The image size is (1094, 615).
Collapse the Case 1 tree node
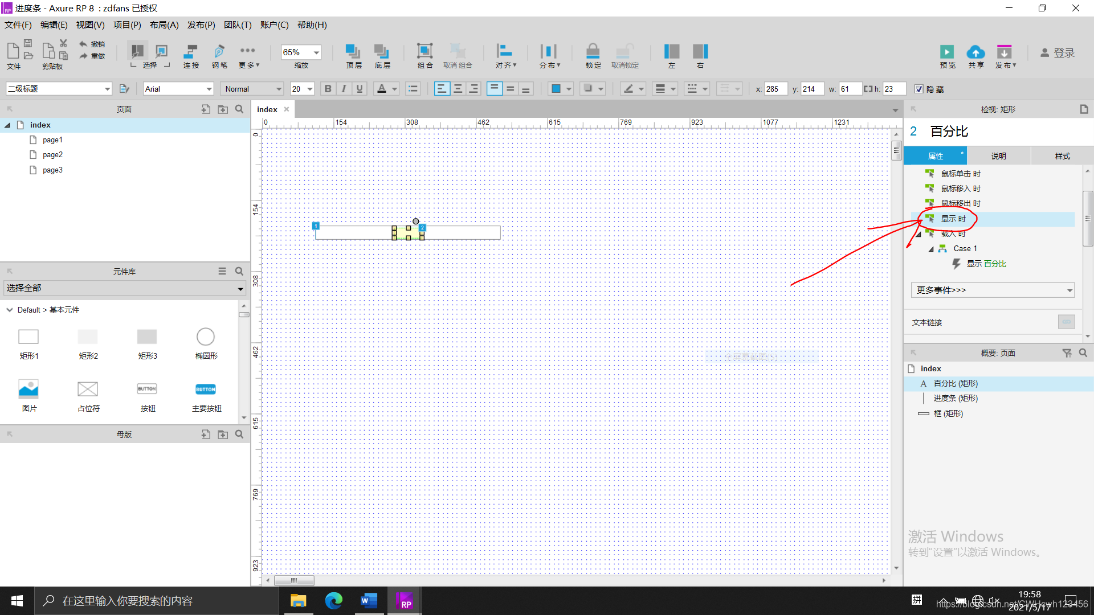pyautogui.click(x=931, y=249)
